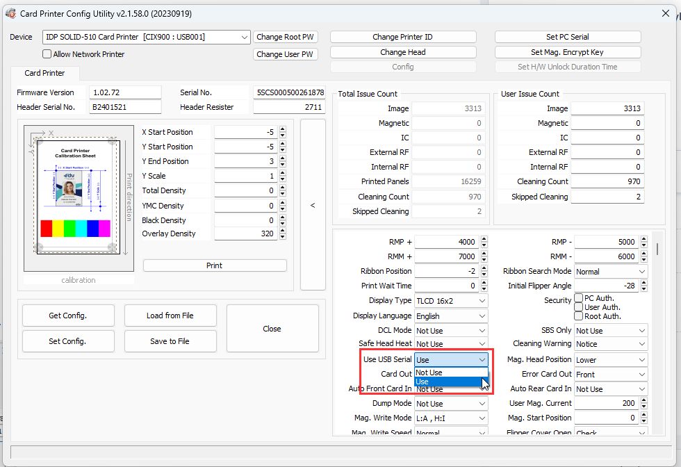
Task: Click the app icon in title bar
Action: click(10, 13)
